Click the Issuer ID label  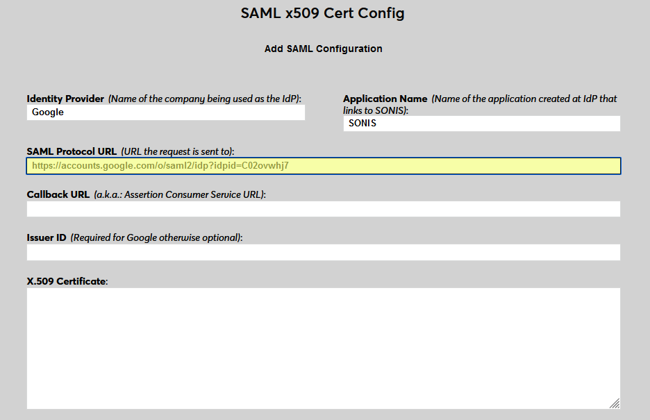click(x=46, y=237)
